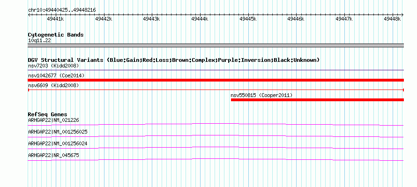Click the thick red nsv1042677 loss bar
Screen dimensions: 417x187
216,80
